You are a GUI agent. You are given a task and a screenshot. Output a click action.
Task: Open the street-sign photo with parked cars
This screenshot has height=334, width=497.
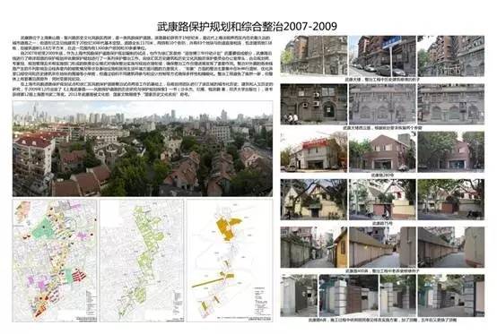coord(382,56)
